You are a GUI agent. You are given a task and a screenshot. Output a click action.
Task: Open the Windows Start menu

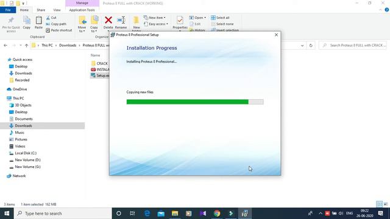coord(7,214)
